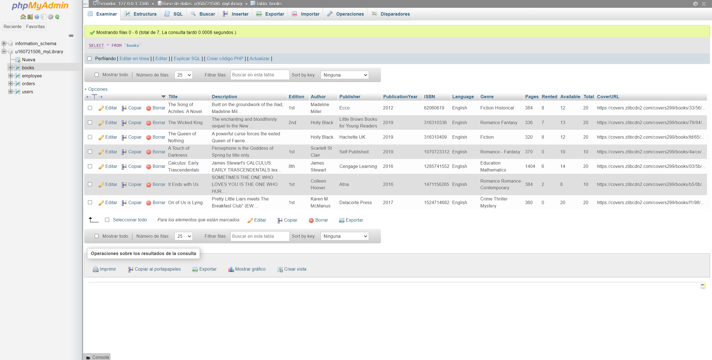This screenshot has height=360, width=712.
Task: Open the Insertar tab
Action: tap(235, 14)
